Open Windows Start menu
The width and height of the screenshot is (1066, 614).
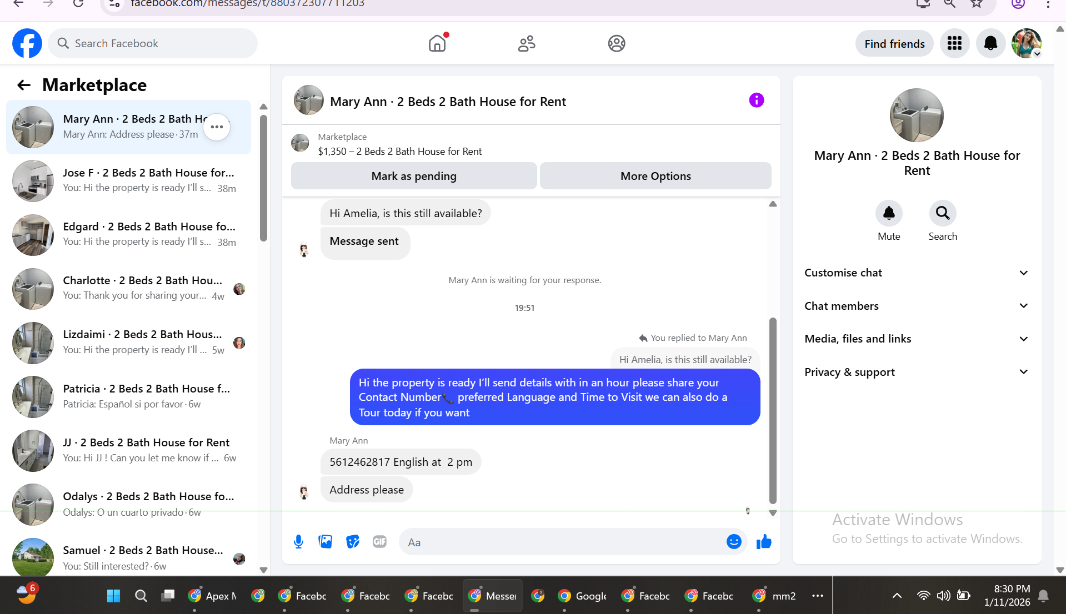click(113, 596)
